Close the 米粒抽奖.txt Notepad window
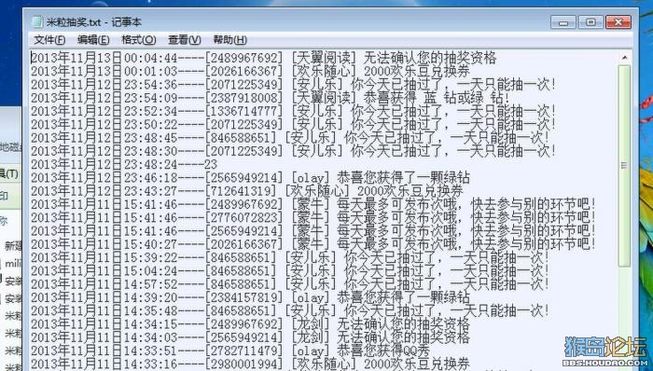Image resolution: width=653 pixels, height=371 pixels. tap(618, 22)
